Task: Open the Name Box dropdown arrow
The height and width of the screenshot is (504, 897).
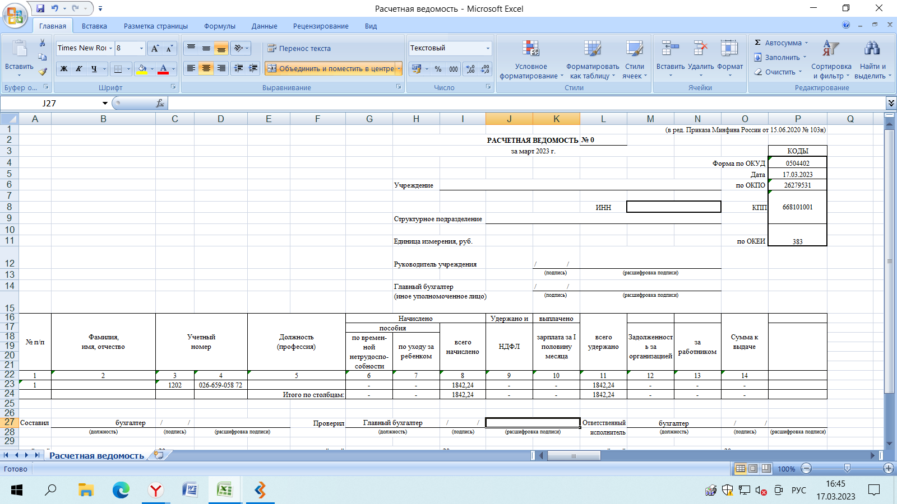Action: pyautogui.click(x=105, y=103)
